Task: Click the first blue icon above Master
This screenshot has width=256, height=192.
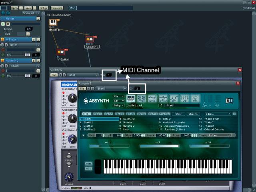Action: pos(3,13)
